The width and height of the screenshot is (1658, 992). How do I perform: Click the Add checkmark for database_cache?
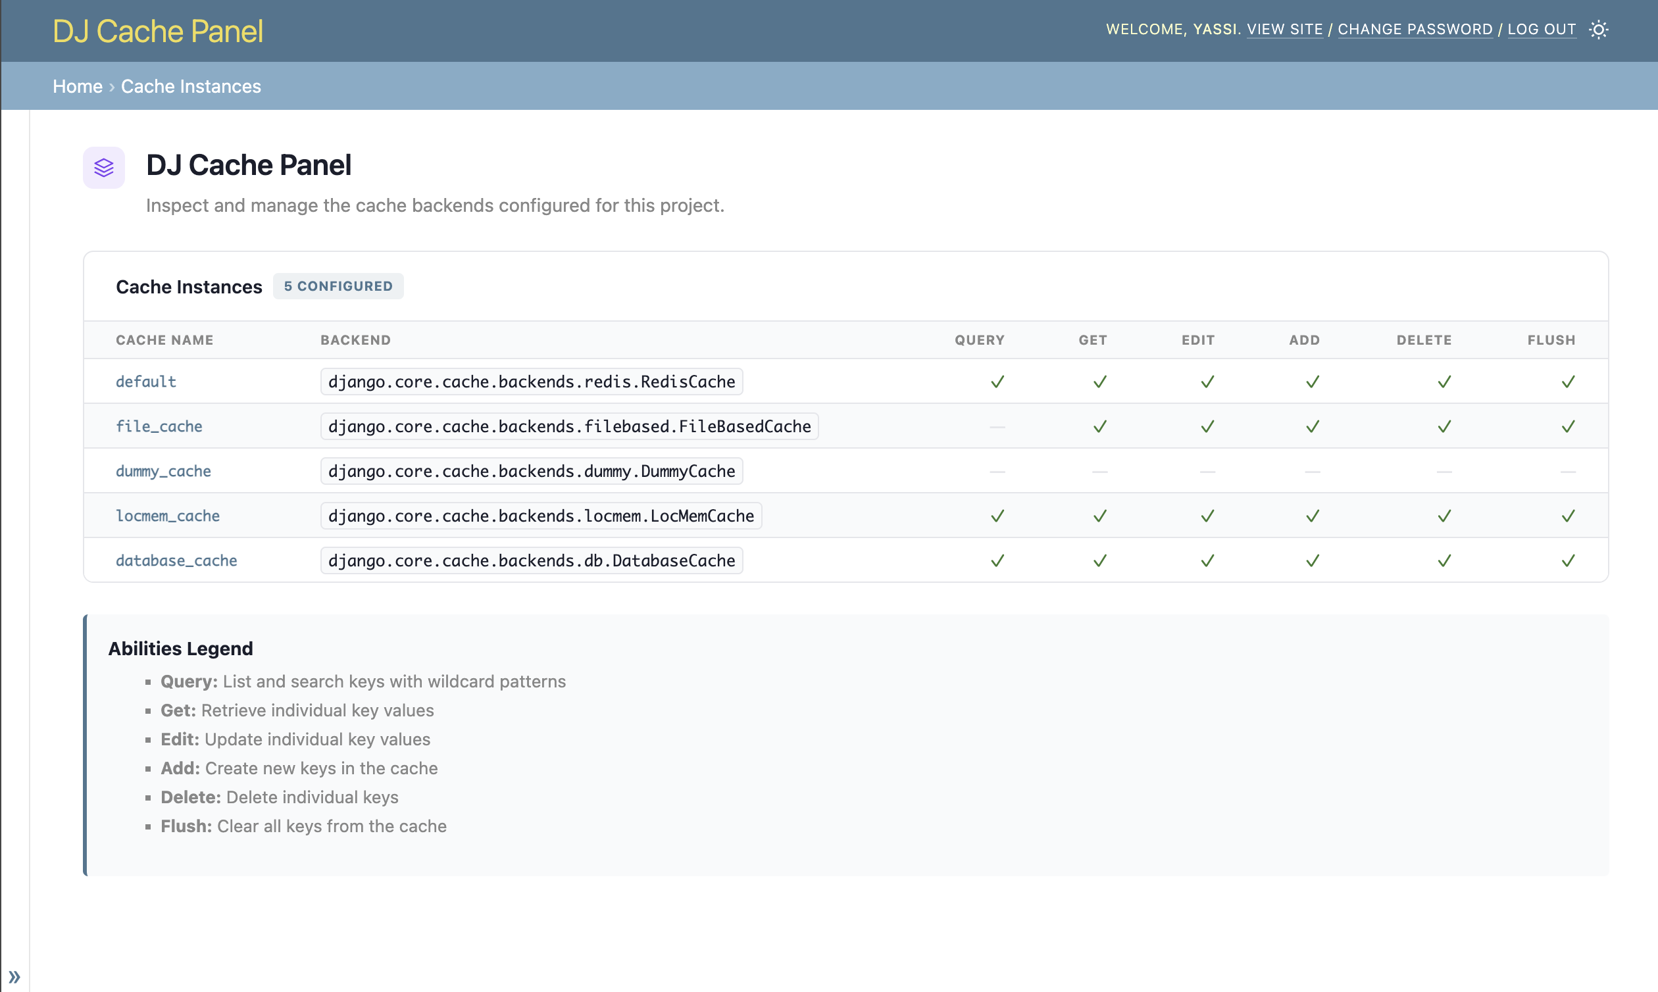[x=1313, y=561]
